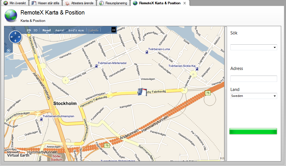Click the route 75 shield near Palandergatan
The image size is (286, 166).
tap(107, 146)
